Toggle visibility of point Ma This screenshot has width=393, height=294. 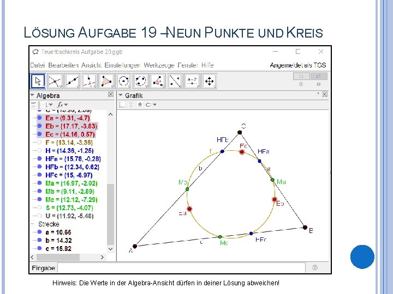pos(39,183)
